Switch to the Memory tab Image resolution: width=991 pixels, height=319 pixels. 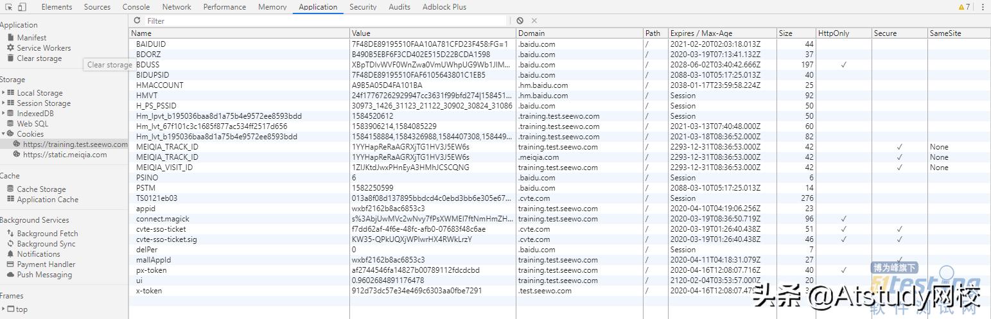tap(272, 7)
